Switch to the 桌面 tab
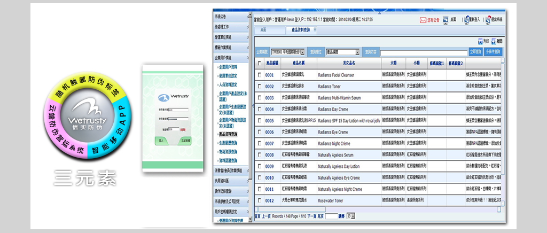 263,30
